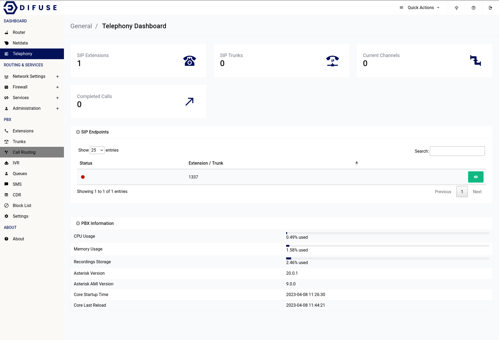Click the Administration user icon
The width and height of the screenshot is (499, 340).
(6, 108)
